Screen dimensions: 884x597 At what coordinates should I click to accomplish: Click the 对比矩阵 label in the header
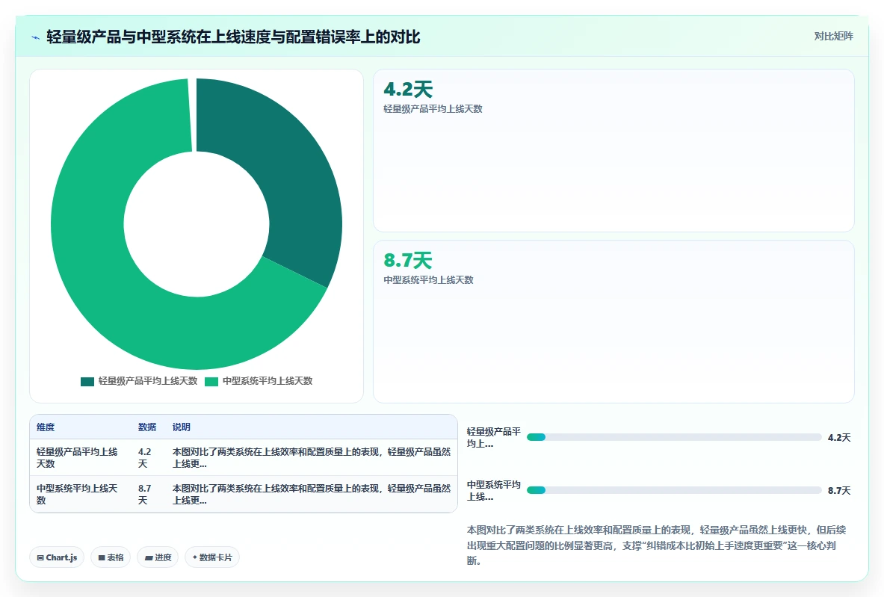[833, 36]
